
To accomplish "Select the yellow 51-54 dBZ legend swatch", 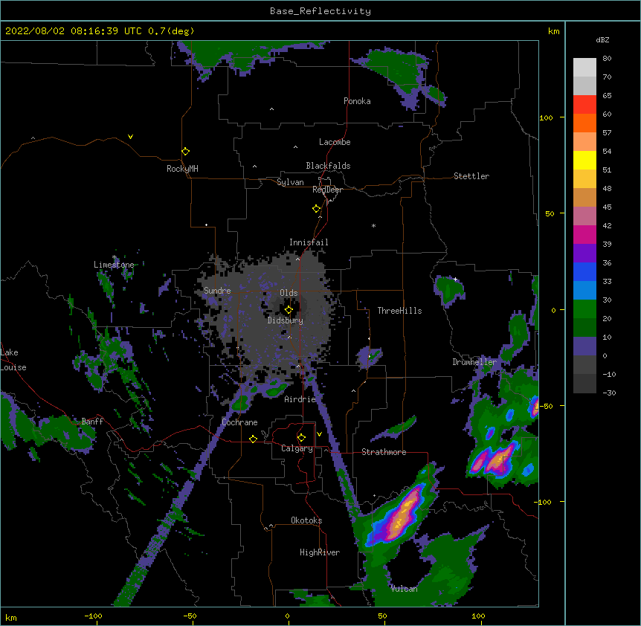I will 584,160.
